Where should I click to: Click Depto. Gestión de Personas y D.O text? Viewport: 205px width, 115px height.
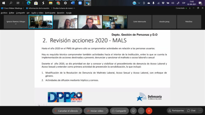click(134, 35)
